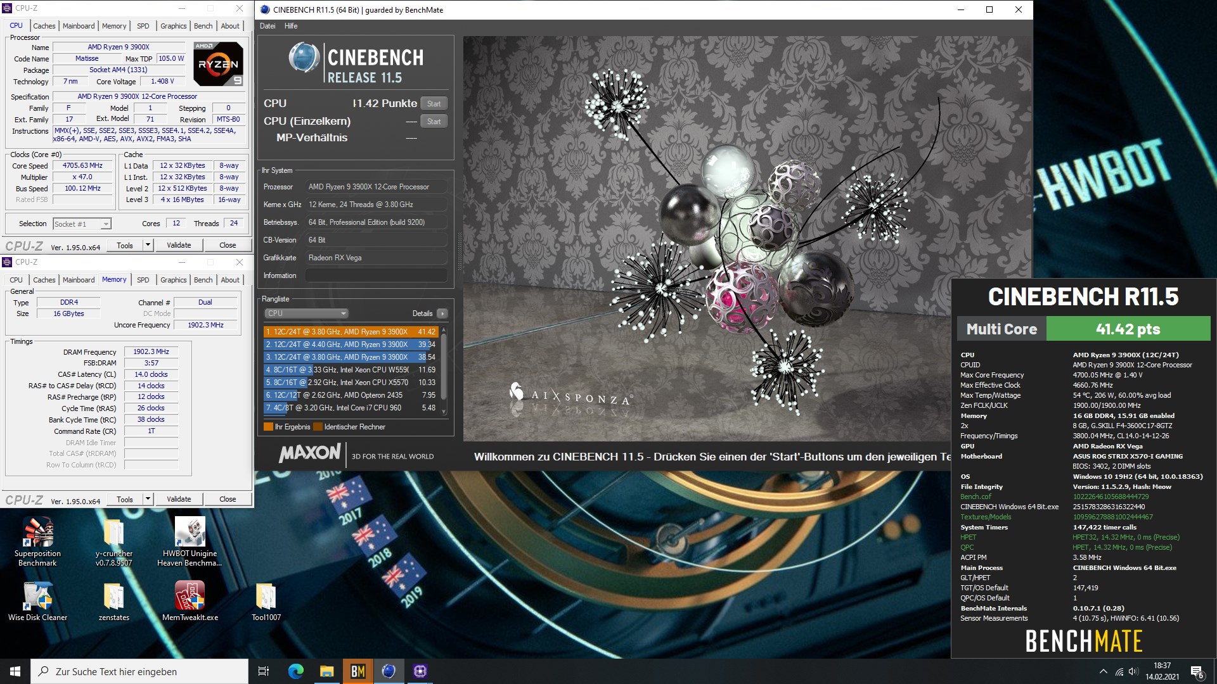This screenshot has height=684, width=1217.
Task: Click the Core Speed 4705.63 MHz value
Action: pos(82,165)
